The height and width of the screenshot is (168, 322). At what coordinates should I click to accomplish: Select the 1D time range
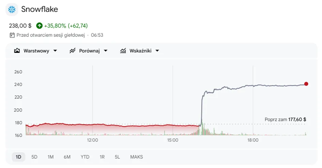[x=18, y=157]
